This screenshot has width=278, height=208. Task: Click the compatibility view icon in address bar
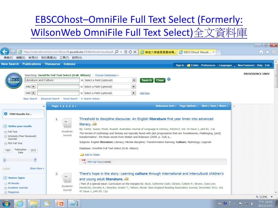[126, 52]
